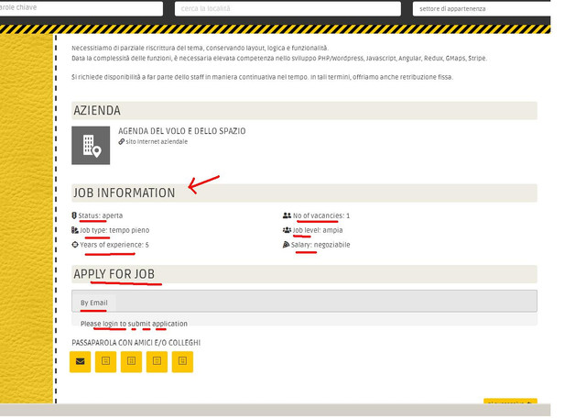
Task: Click the No of vacancies people icon
Action: coord(287,215)
